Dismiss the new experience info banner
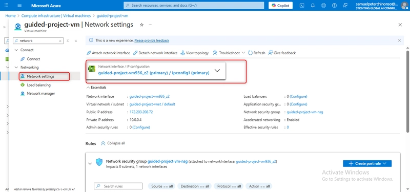 click(x=399, y=40)
